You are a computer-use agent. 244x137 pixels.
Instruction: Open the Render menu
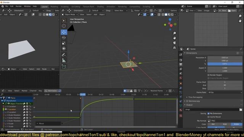(x=19, y=6)
